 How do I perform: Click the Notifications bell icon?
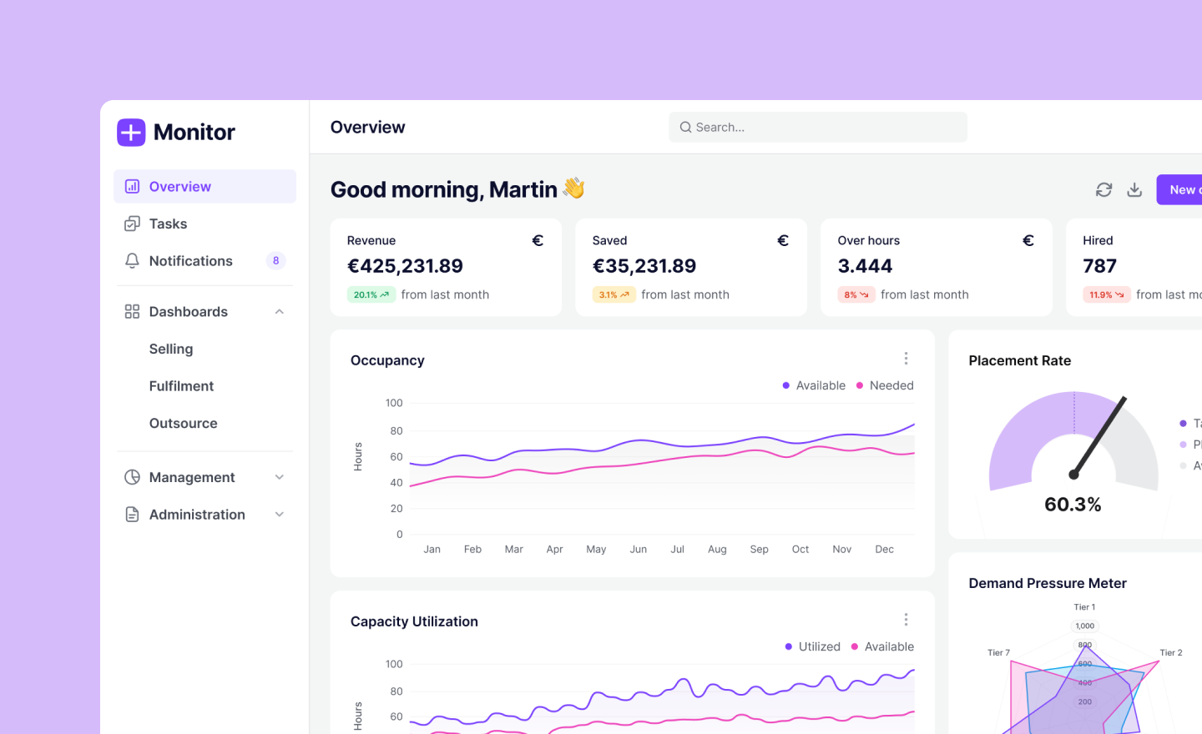pyautogui.click(x=132, y=261)
